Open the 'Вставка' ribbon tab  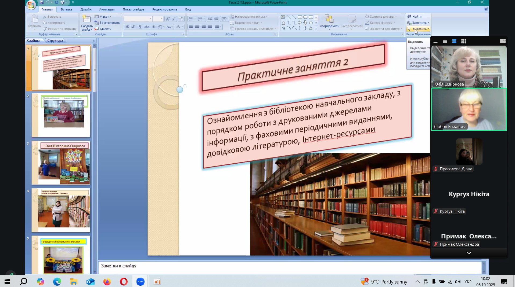[x=66, y=9]
